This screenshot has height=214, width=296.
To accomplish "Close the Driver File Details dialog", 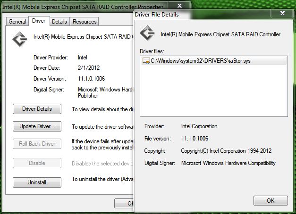I will coord(282,13).
